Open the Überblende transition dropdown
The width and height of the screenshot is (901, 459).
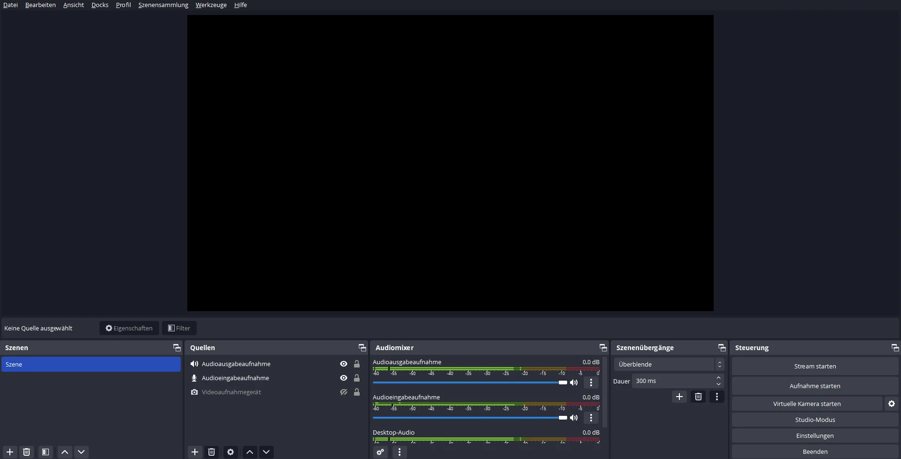point(669,364)
